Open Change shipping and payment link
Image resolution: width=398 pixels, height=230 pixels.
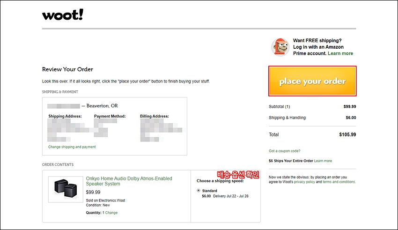pos(72,147)
